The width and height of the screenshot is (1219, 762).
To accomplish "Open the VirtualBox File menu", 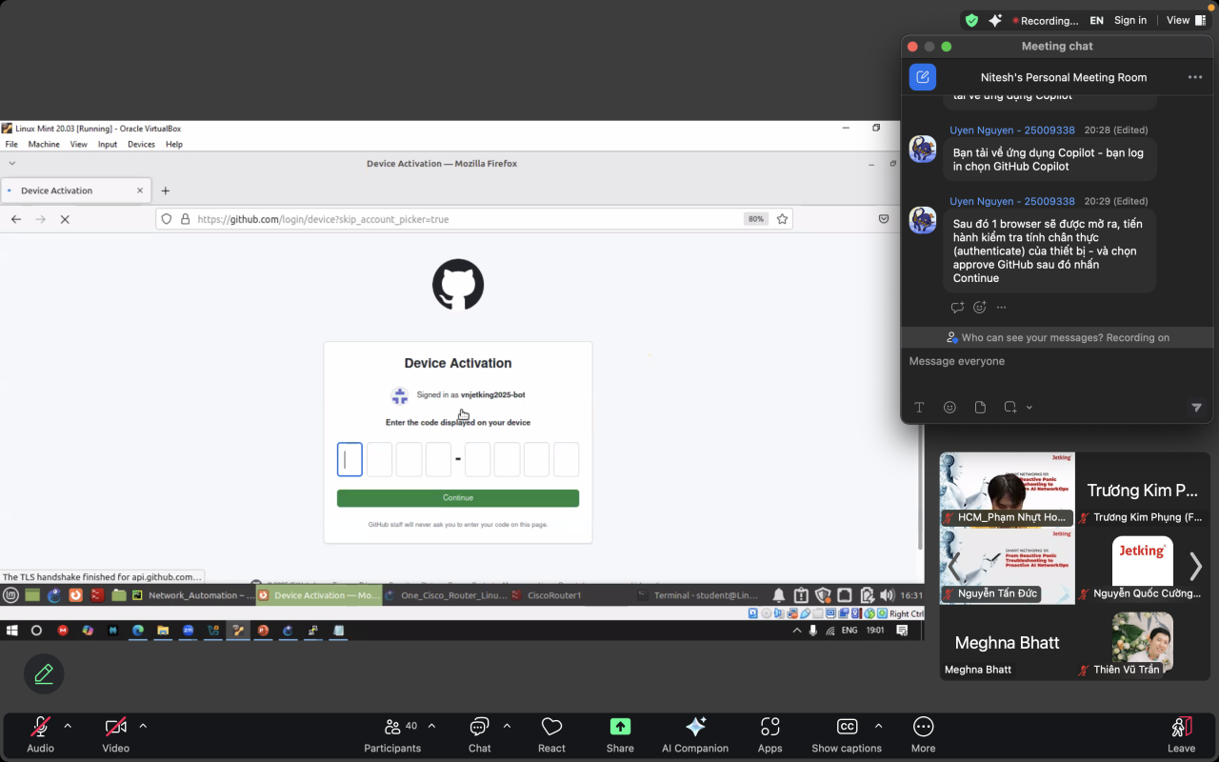I will pyautogui.click(x=11, y=145).
